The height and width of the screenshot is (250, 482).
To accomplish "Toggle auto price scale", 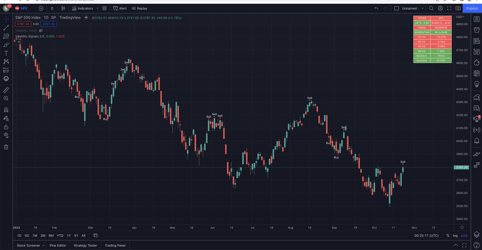I will [x=464, y=236].
